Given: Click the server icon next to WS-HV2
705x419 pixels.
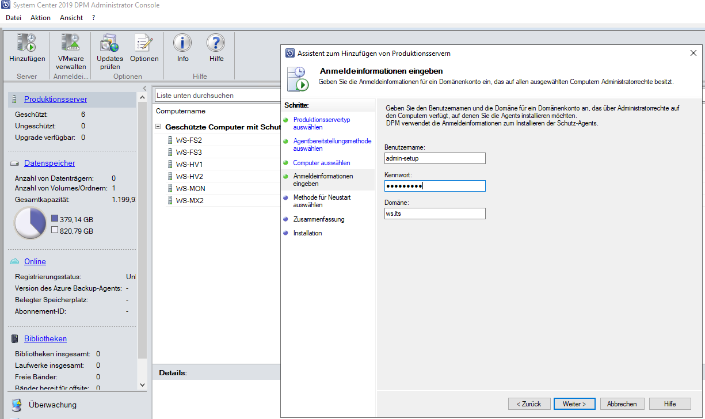Looking at the screenshot, I should click(170, 176).
